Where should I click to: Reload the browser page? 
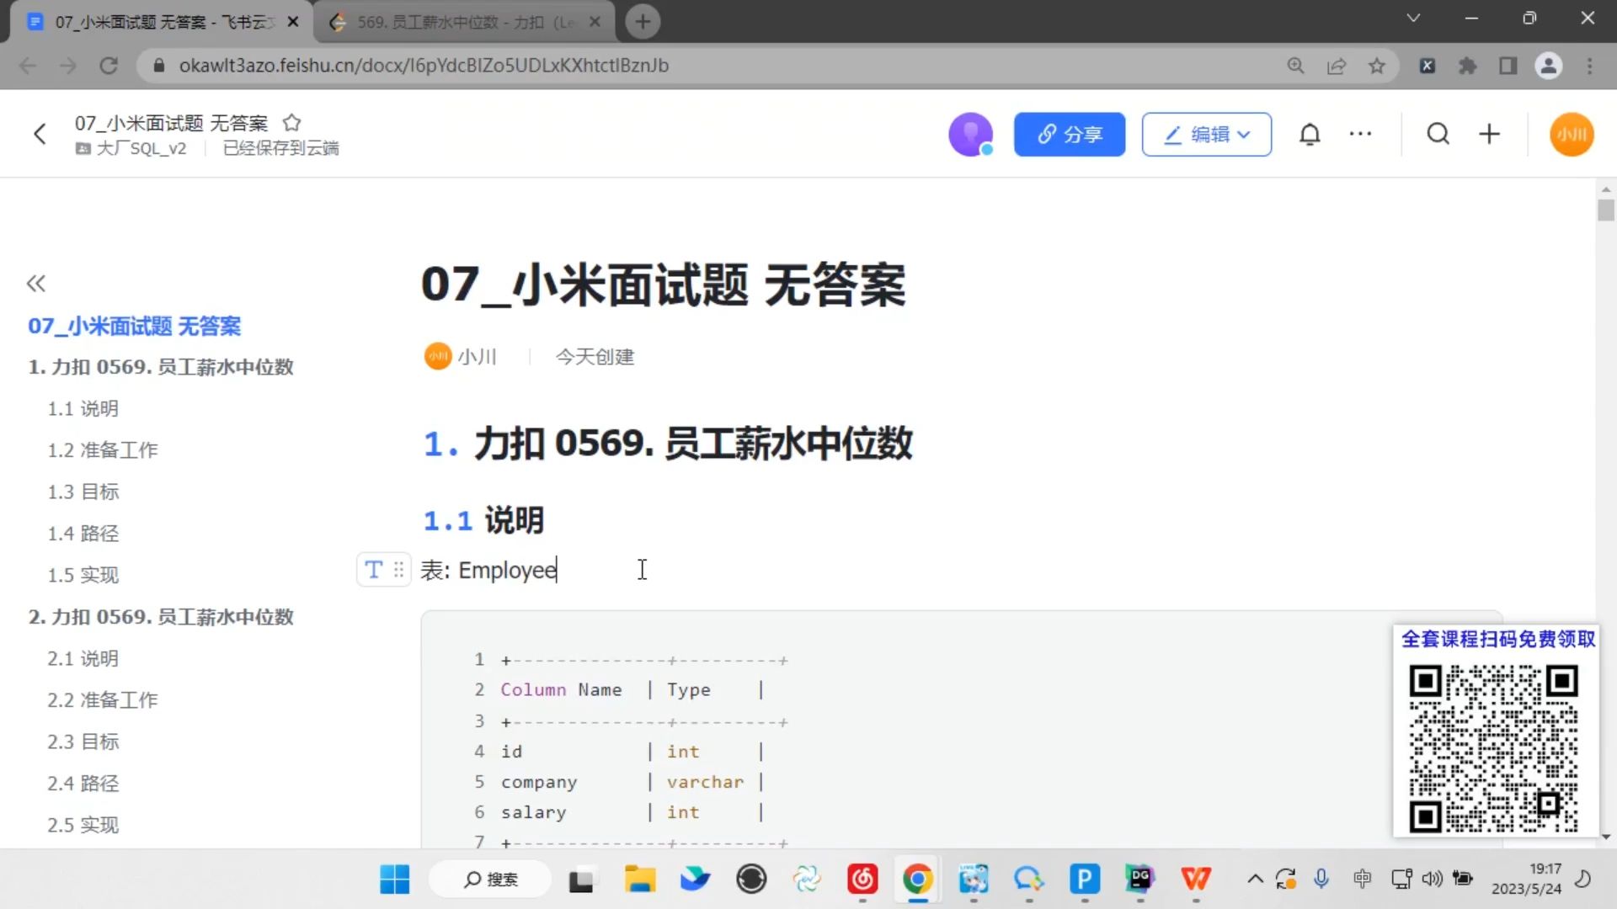[109, 66]
